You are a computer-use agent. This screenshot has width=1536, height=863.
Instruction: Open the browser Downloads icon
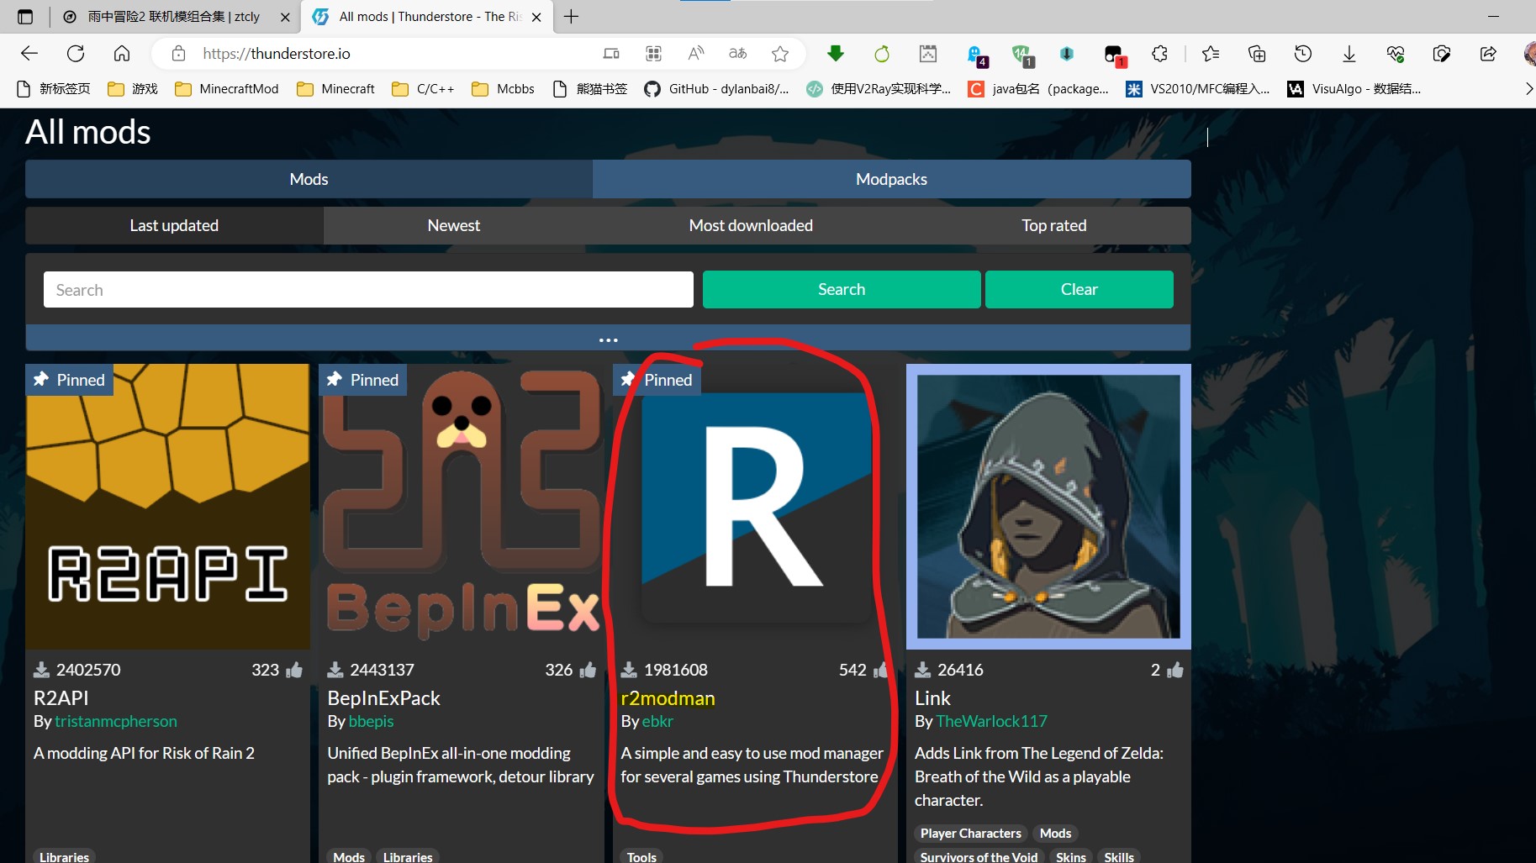(x=1349, y=54)
